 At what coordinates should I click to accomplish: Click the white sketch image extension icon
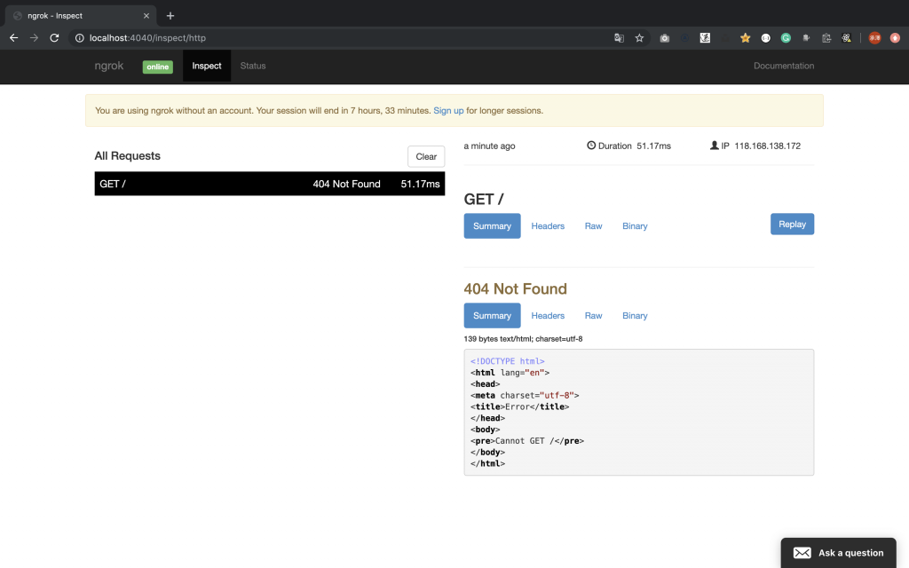705,37
